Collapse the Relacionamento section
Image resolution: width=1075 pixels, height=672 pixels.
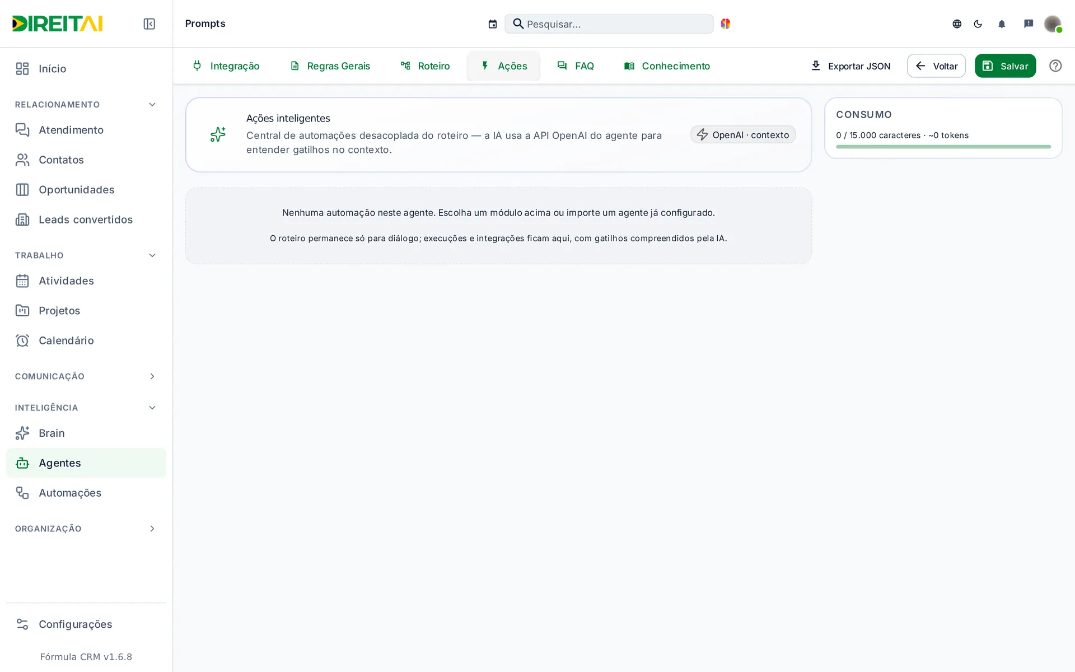coord(86,105)
